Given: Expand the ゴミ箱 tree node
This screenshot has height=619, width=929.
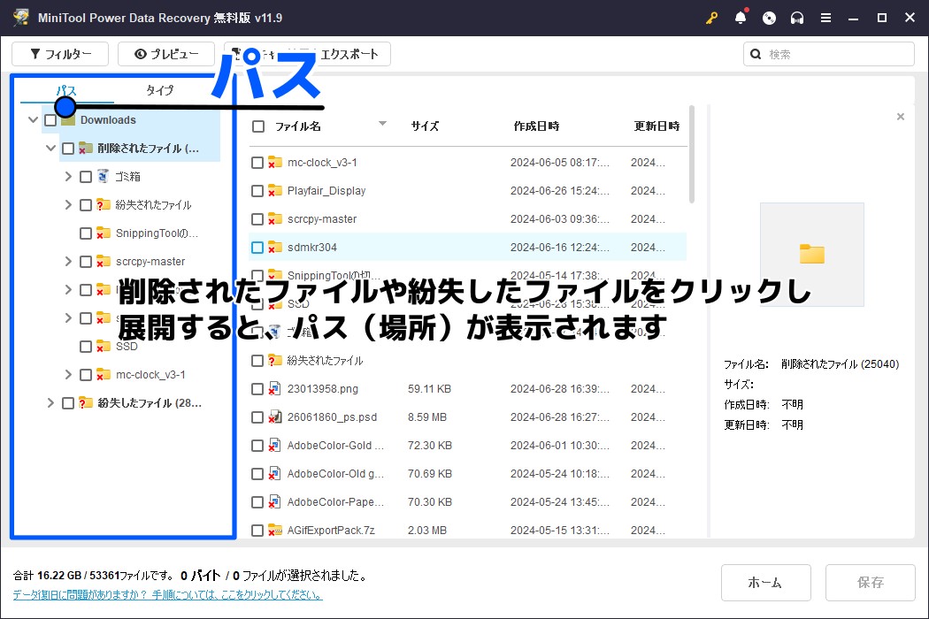Looking at the screenshot, I should (x=68, y=176).
